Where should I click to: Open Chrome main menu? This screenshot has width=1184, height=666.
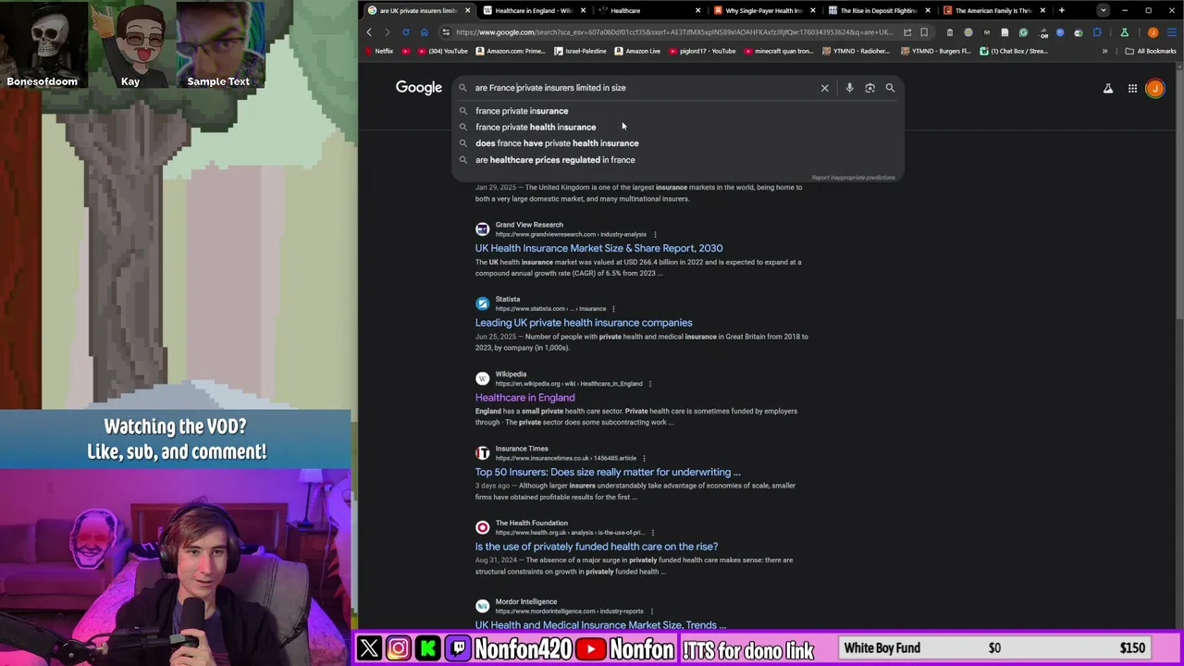click(1172, 32)
